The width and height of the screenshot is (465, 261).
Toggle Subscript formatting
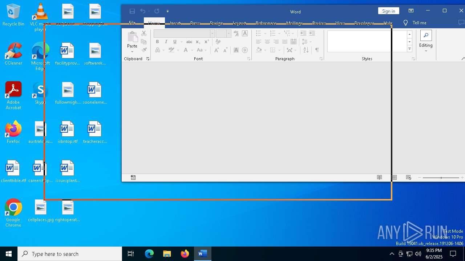pyautogui.click(x=198, y=42)
